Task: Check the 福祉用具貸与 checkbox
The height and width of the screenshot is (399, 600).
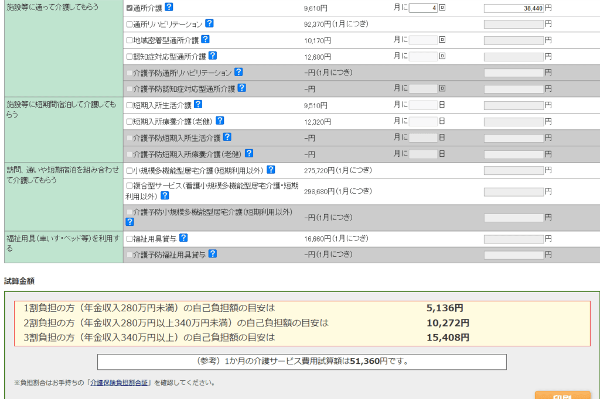Action: tap(129, 239)
